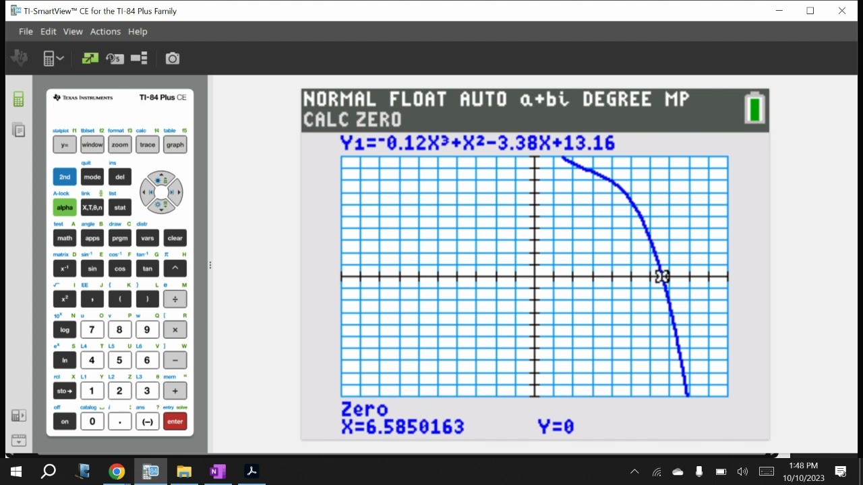
Task: Click the graph calculator key
Action: click(175, 145)
